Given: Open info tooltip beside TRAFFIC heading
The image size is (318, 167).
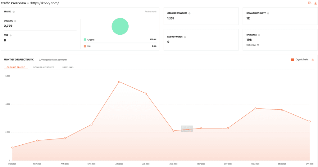Looking at the screenshot, I should point(14,12).
